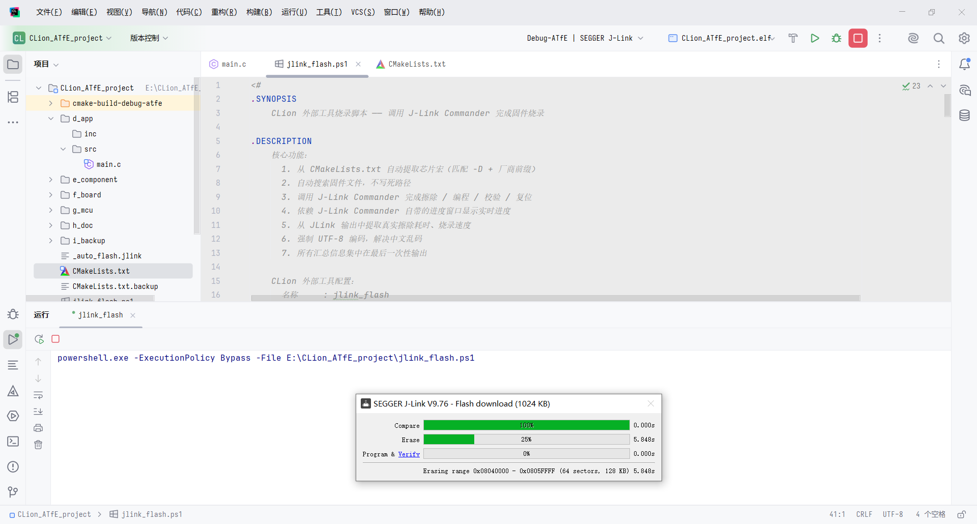Click Erase progress bar at 25%

pos(527,440)
